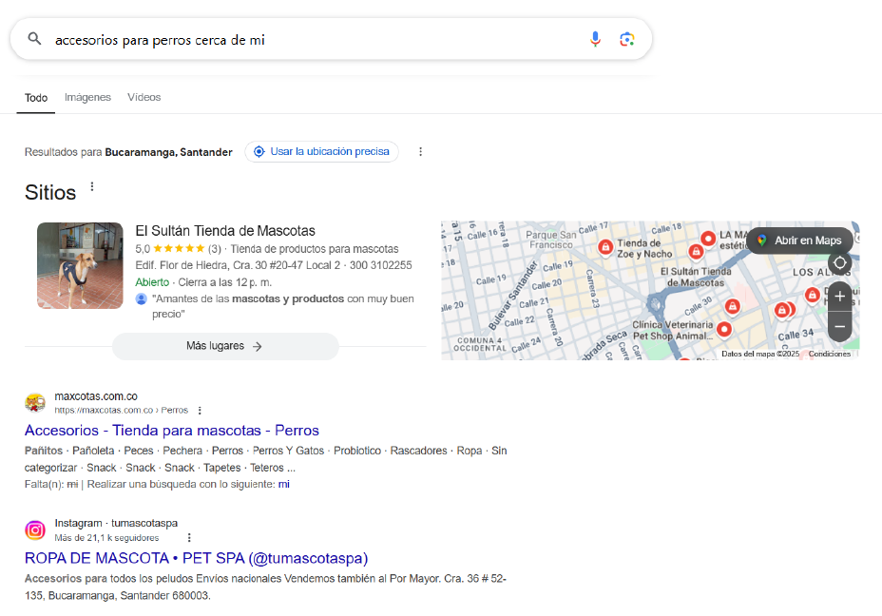Click the magnifier search icon
This screenshot has width=882, height=616.
point(34,39)
